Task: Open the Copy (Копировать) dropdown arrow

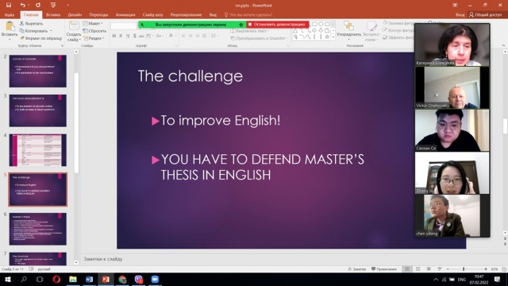Action: point(51,31)
